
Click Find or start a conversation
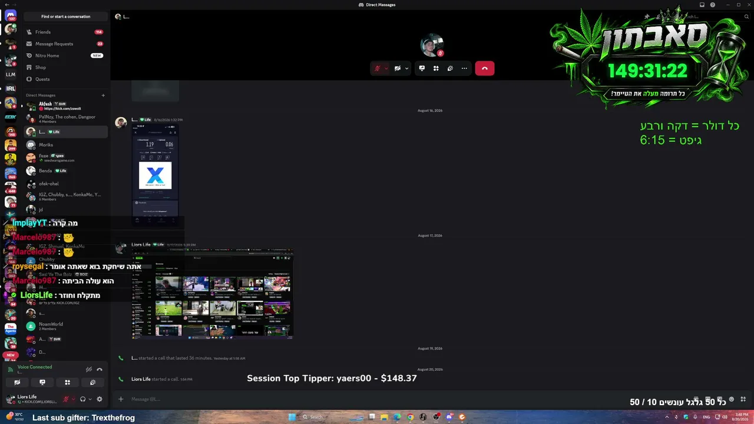click(65, 16)
